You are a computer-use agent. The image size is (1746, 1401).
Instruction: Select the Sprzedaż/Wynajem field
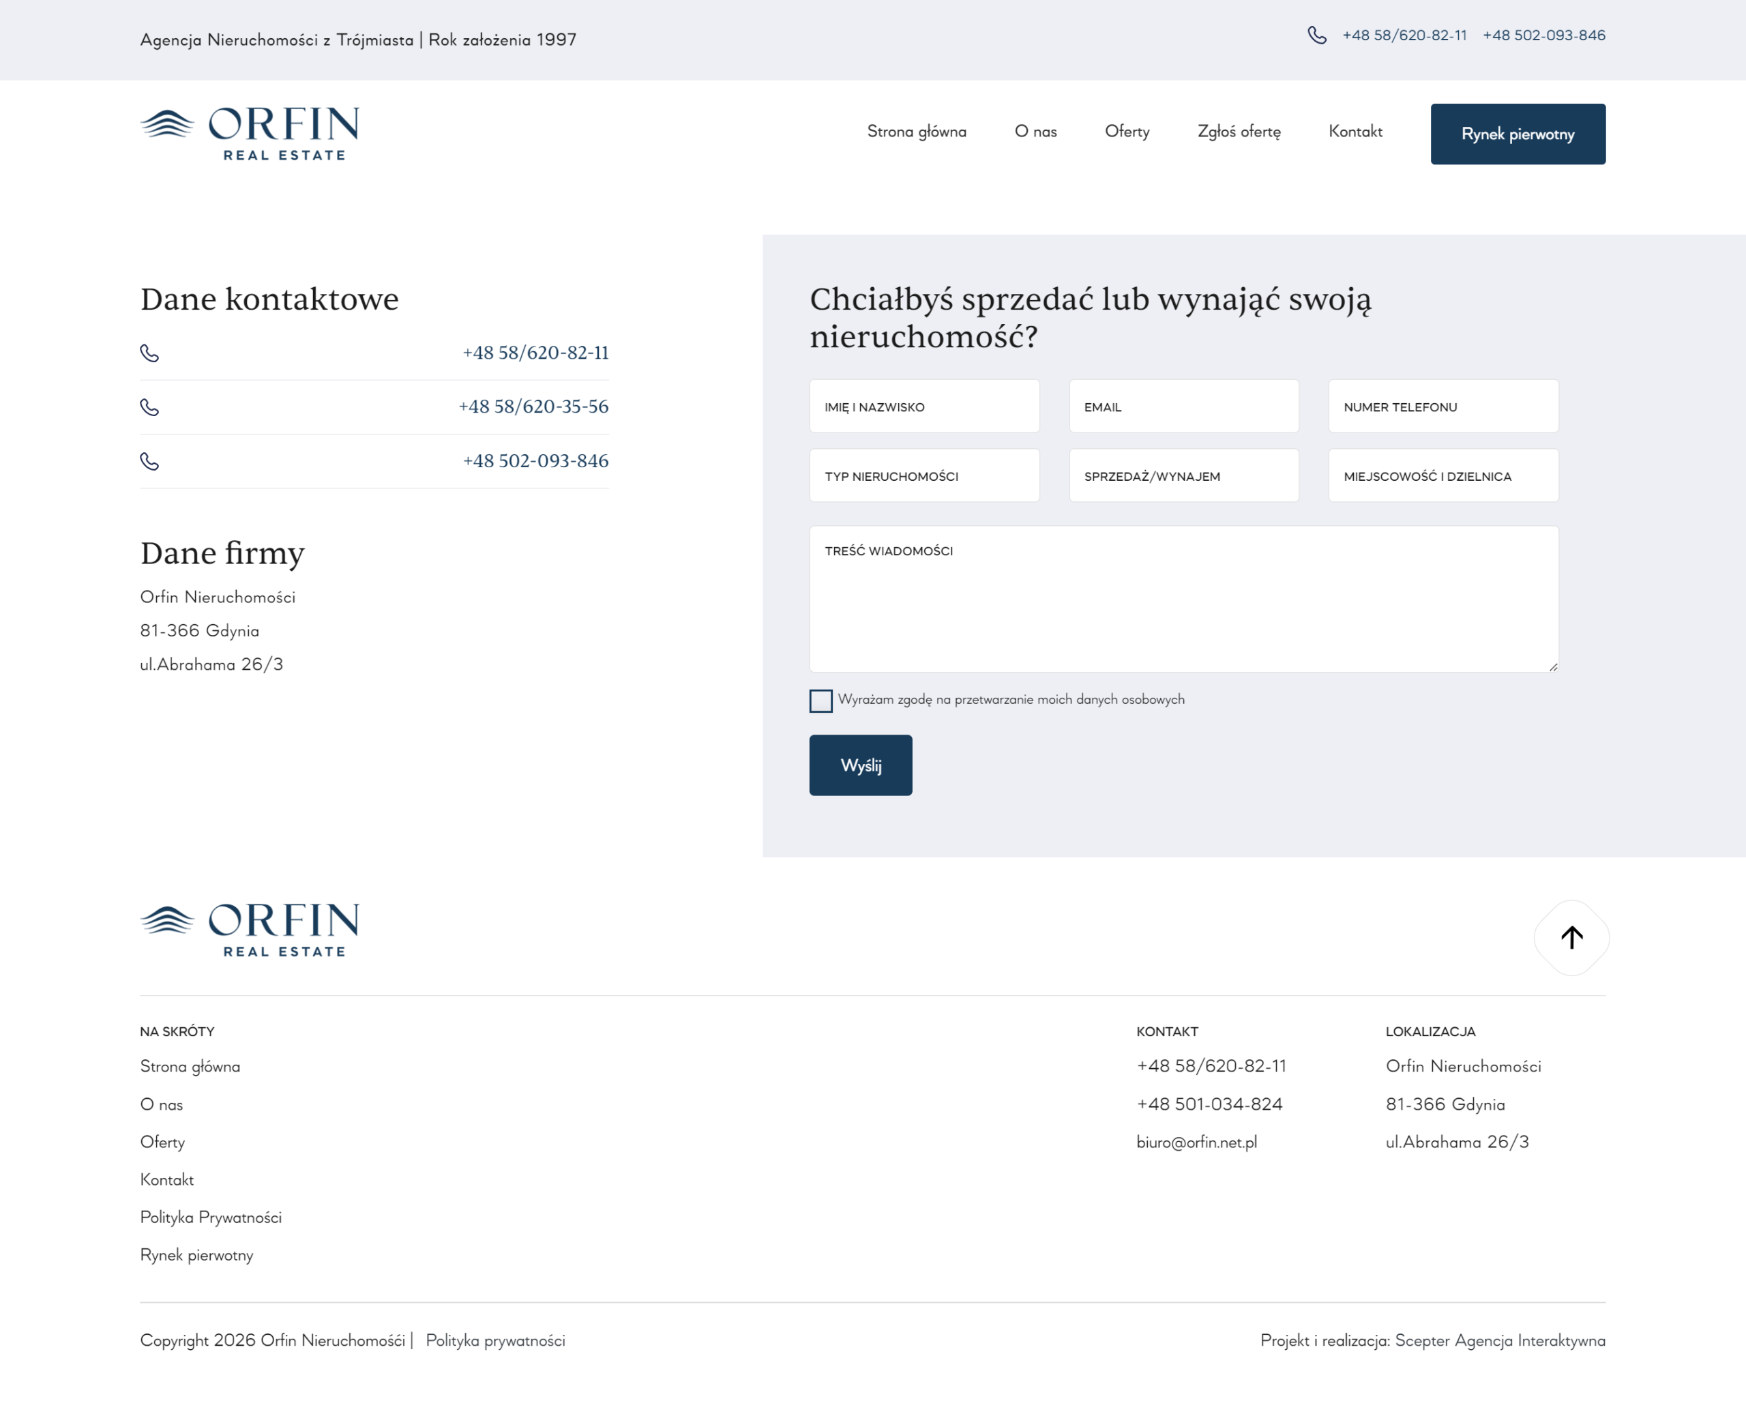(1183, 476)
